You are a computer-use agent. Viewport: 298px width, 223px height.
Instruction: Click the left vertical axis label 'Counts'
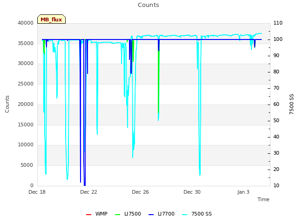tap(7, 104)
